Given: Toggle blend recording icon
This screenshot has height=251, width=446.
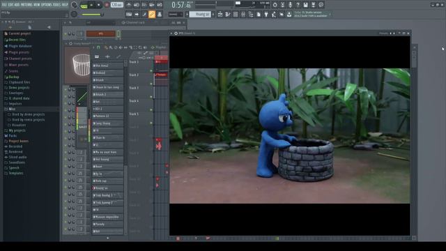Looking at the screenshot, I should 152,5.
